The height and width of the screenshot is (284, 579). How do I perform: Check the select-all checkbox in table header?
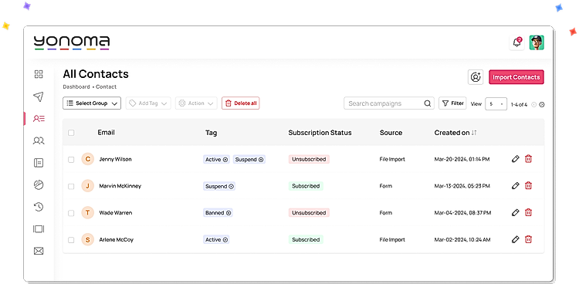(71, 133)
